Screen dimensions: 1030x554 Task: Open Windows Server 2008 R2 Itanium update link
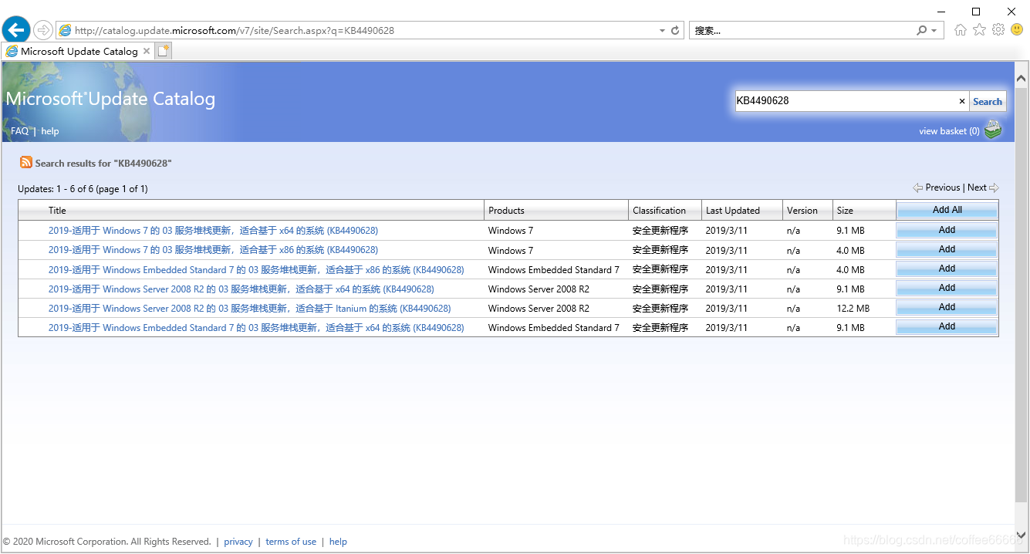[x=249, y=308]
